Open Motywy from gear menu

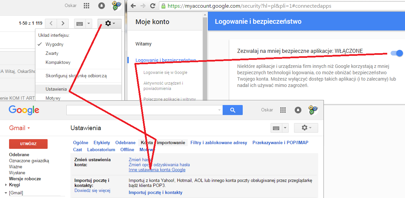coord(53,98)
